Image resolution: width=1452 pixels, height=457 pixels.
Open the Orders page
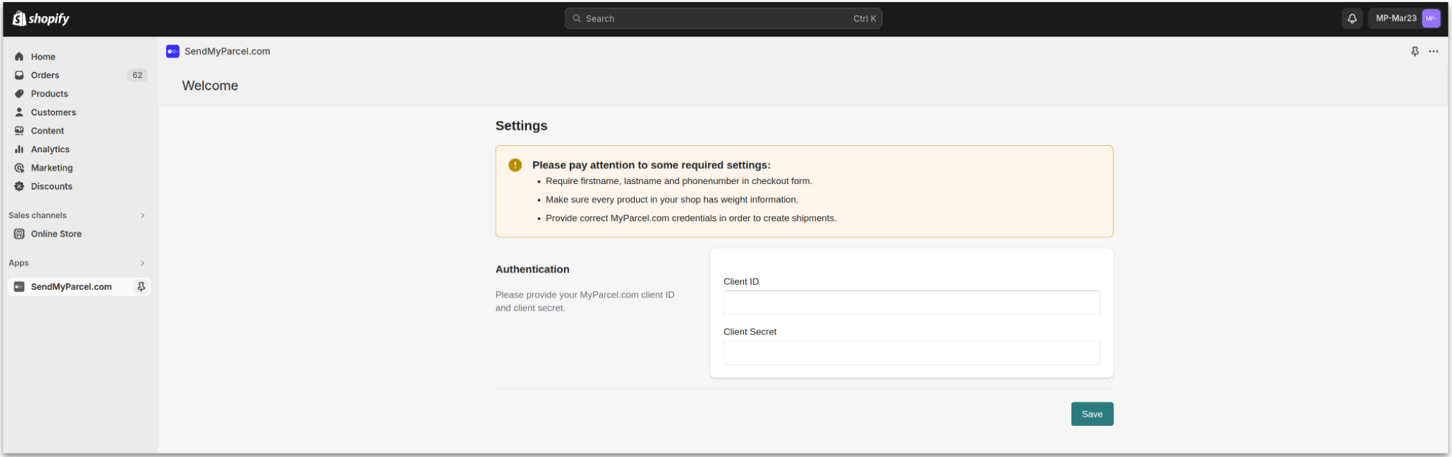pyautogui.click(x=45, y=75)
